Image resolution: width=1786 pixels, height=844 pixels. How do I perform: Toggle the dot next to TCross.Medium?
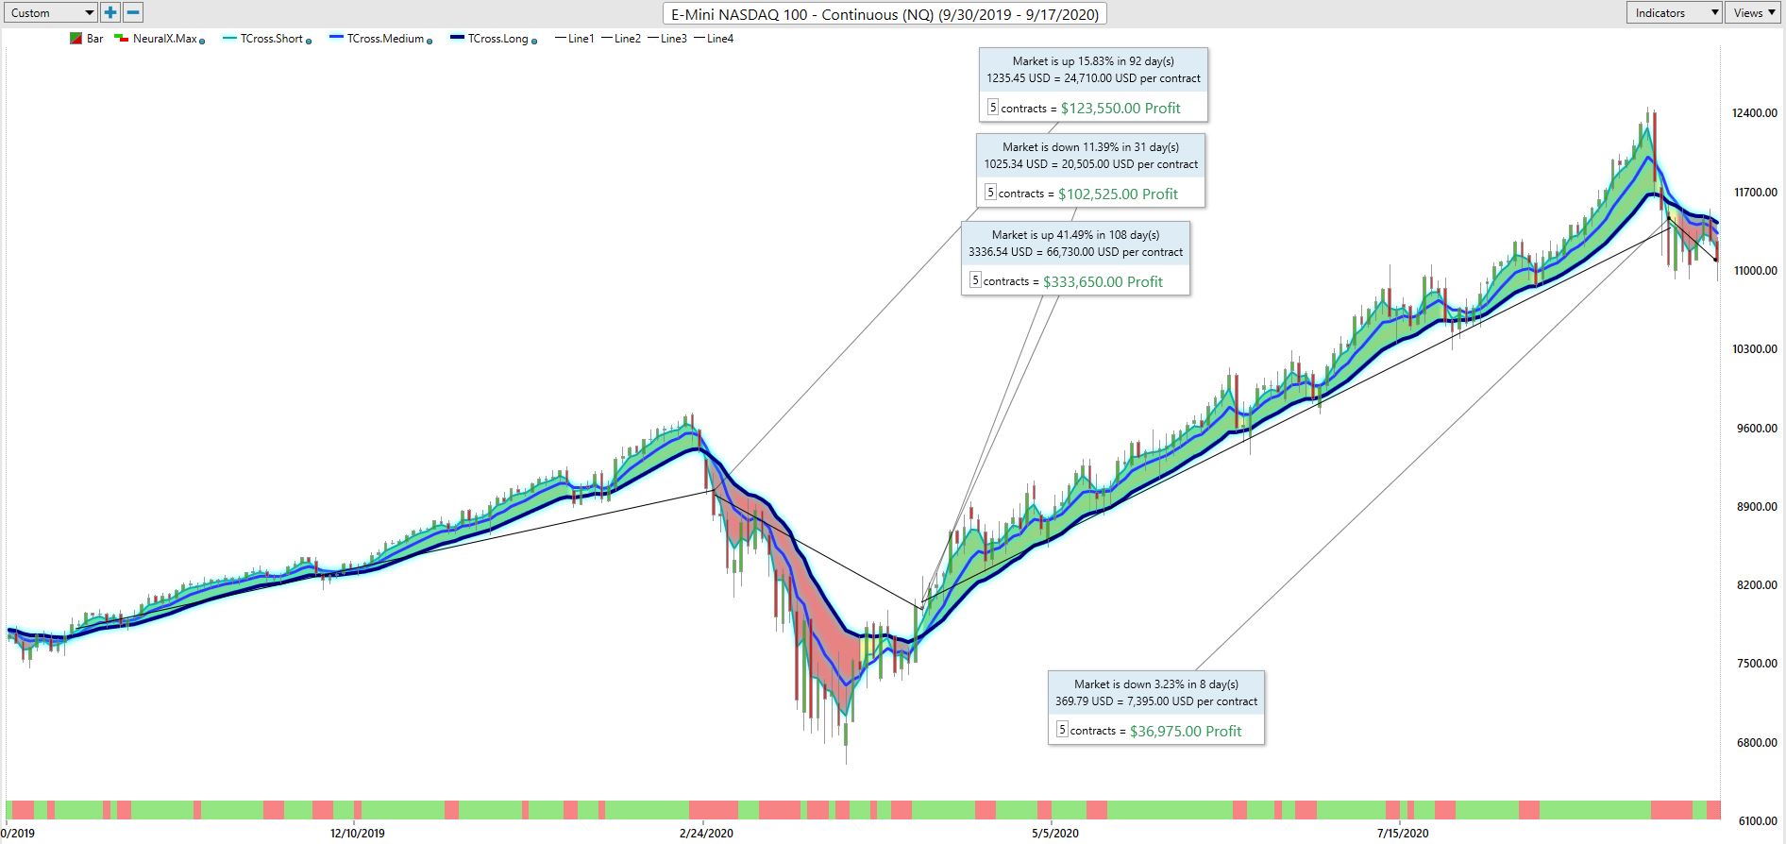[x=430, y=41]
